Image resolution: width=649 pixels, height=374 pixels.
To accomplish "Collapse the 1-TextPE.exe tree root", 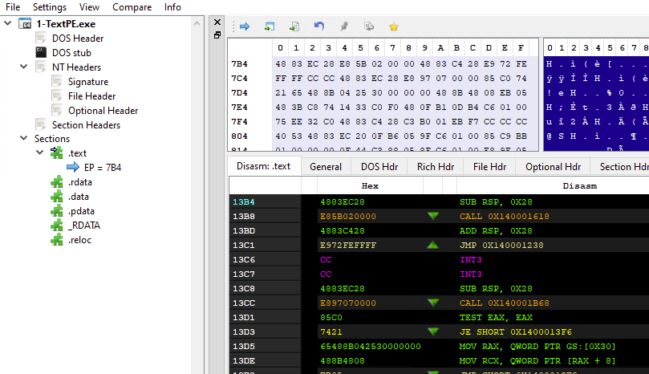I will (x=8, y=23).
